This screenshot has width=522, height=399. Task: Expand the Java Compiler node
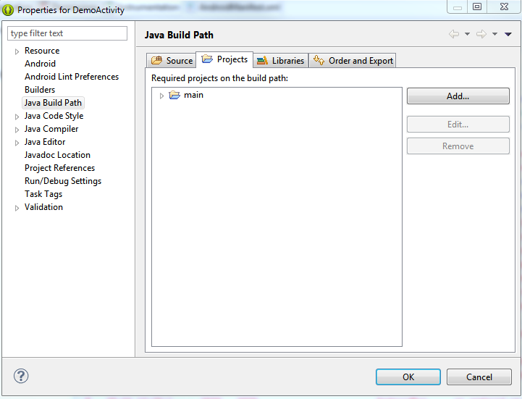pos(17,130)
